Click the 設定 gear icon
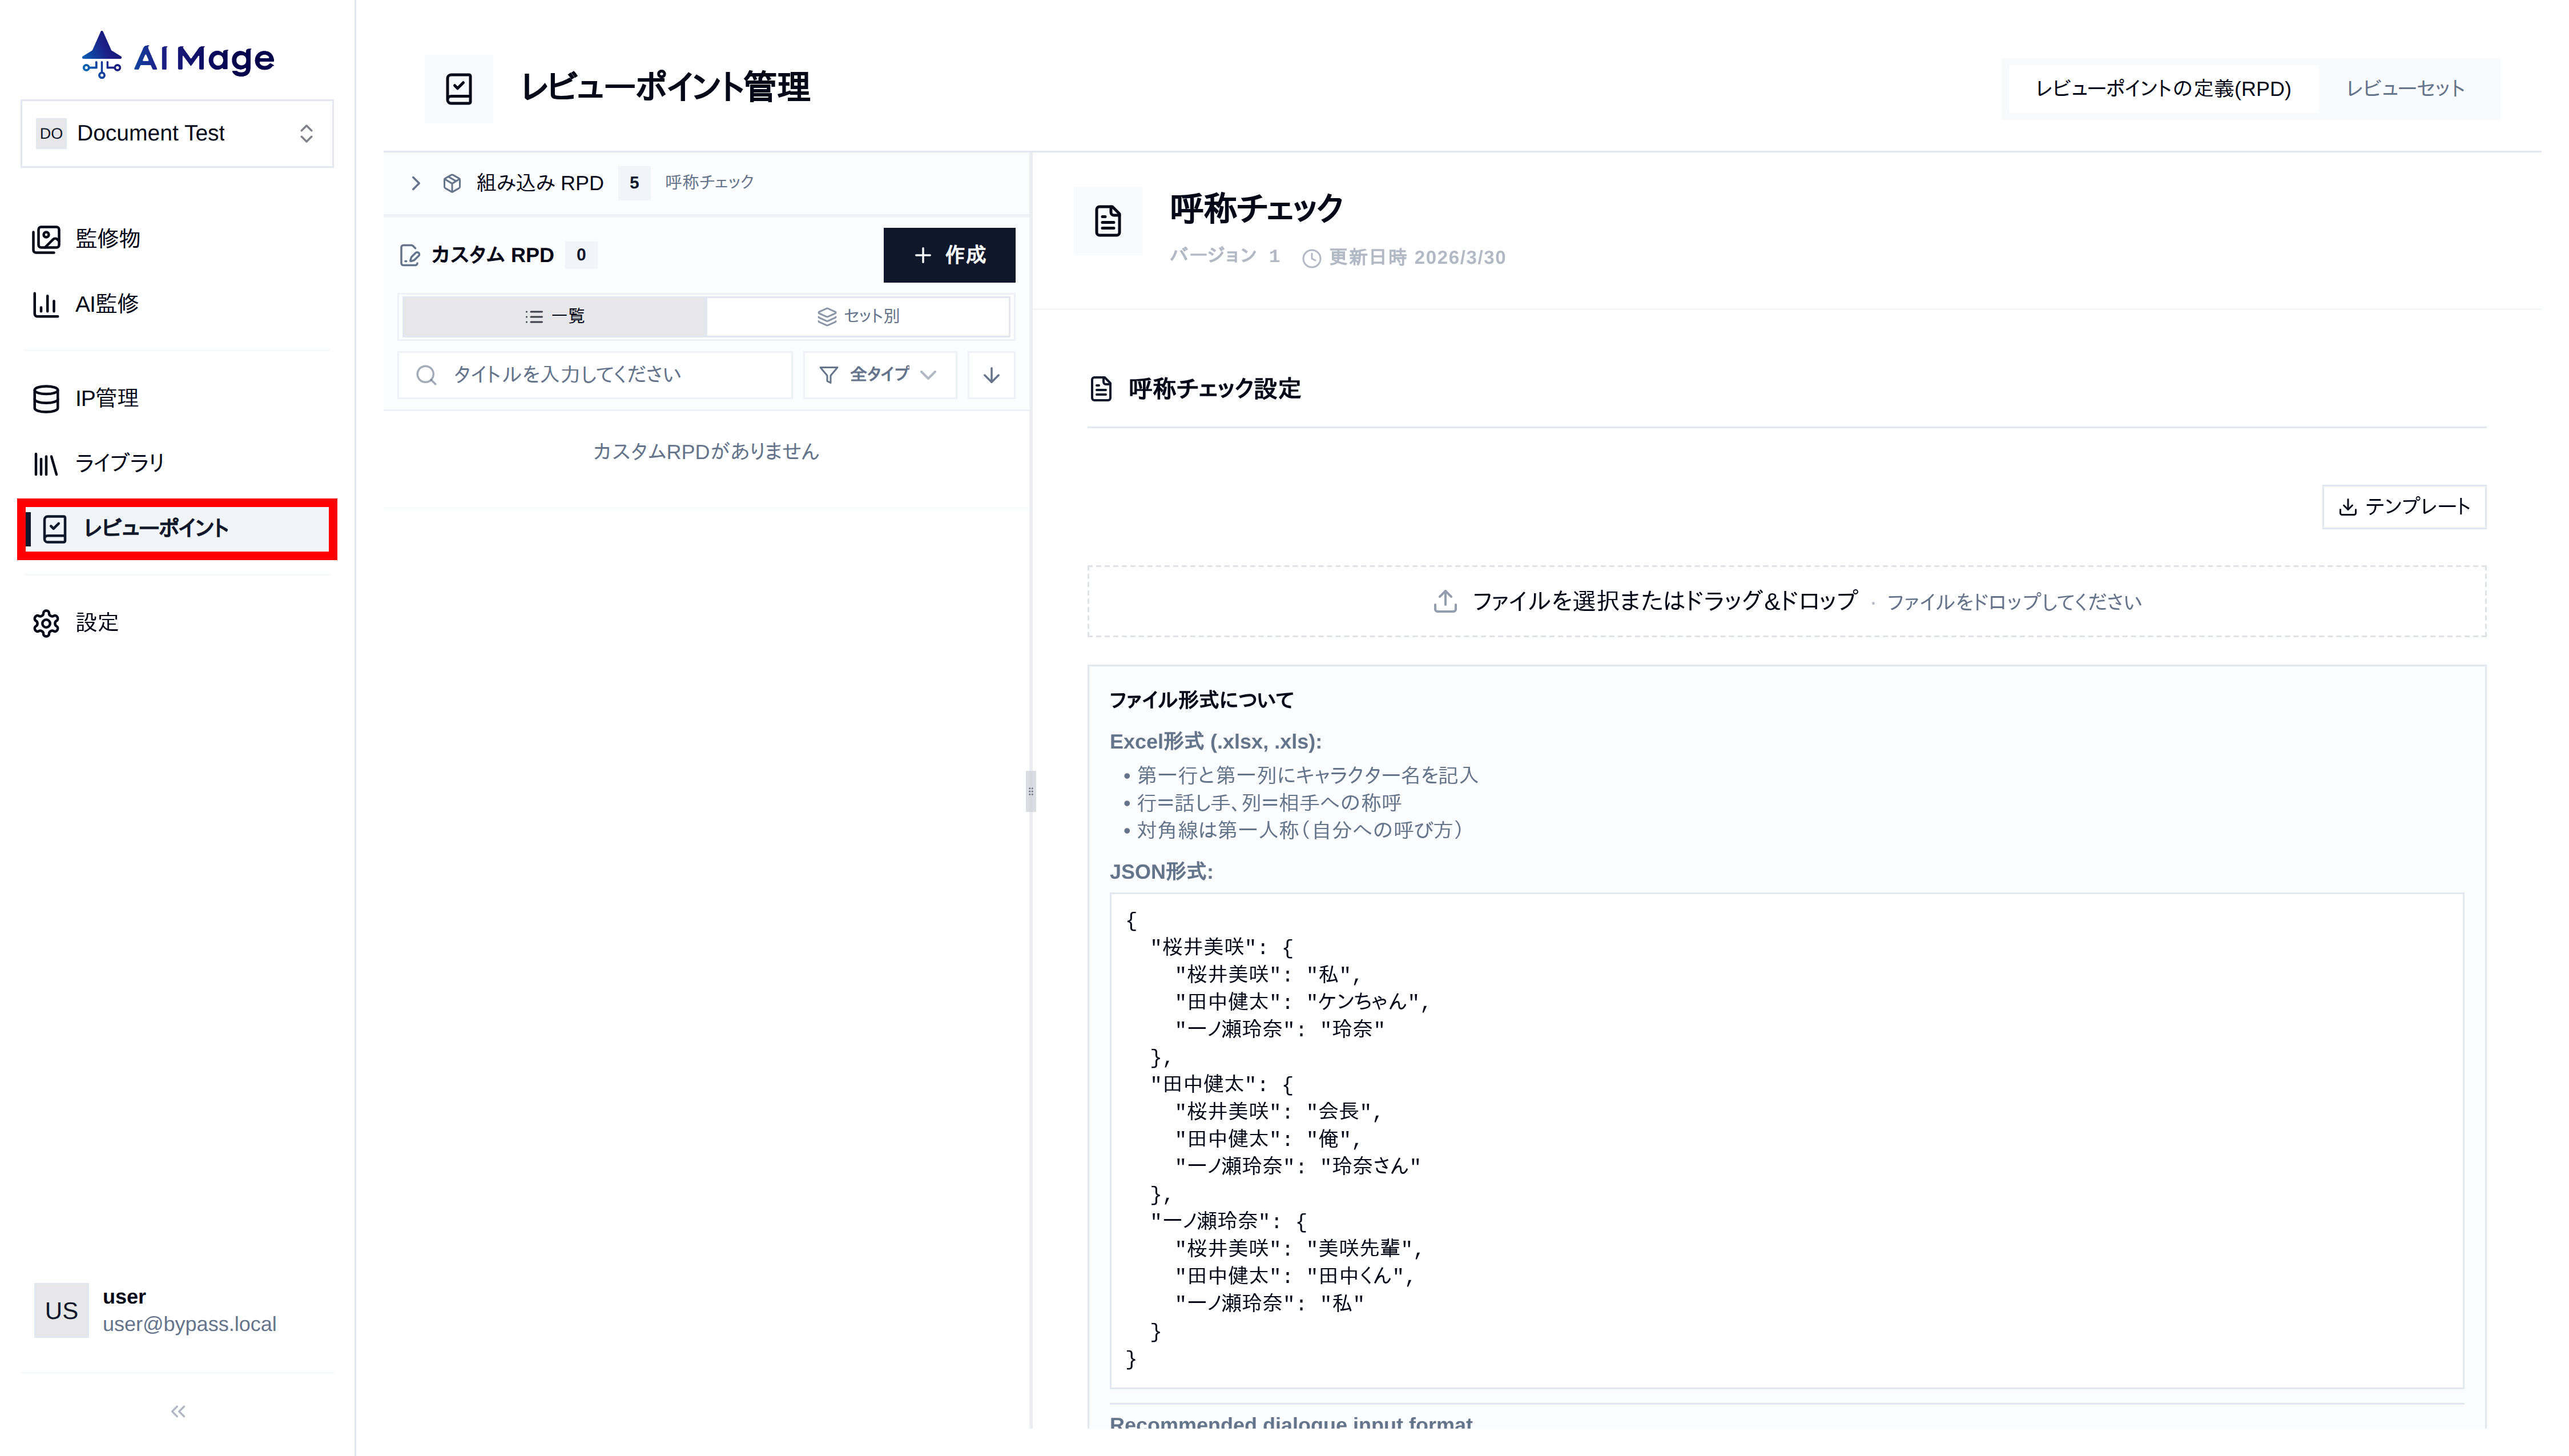 pyautogui.click(x=46, y=623)
